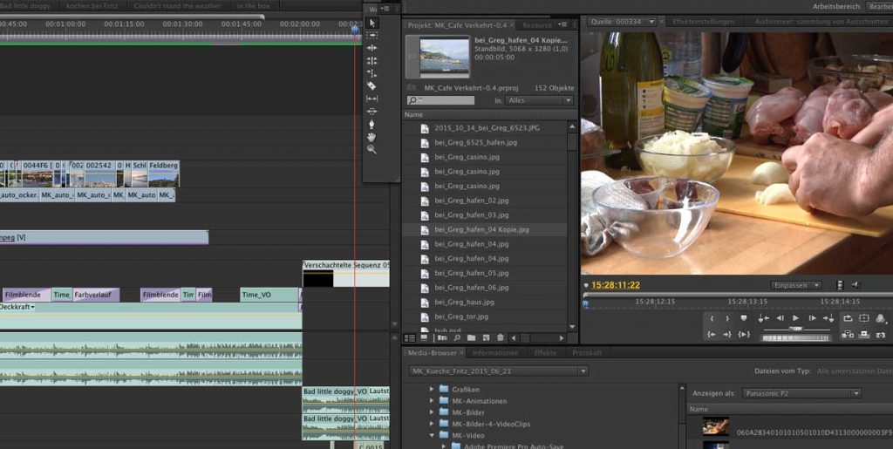Click Automate to Sequence icon in project panel

[x=442, y=337]
